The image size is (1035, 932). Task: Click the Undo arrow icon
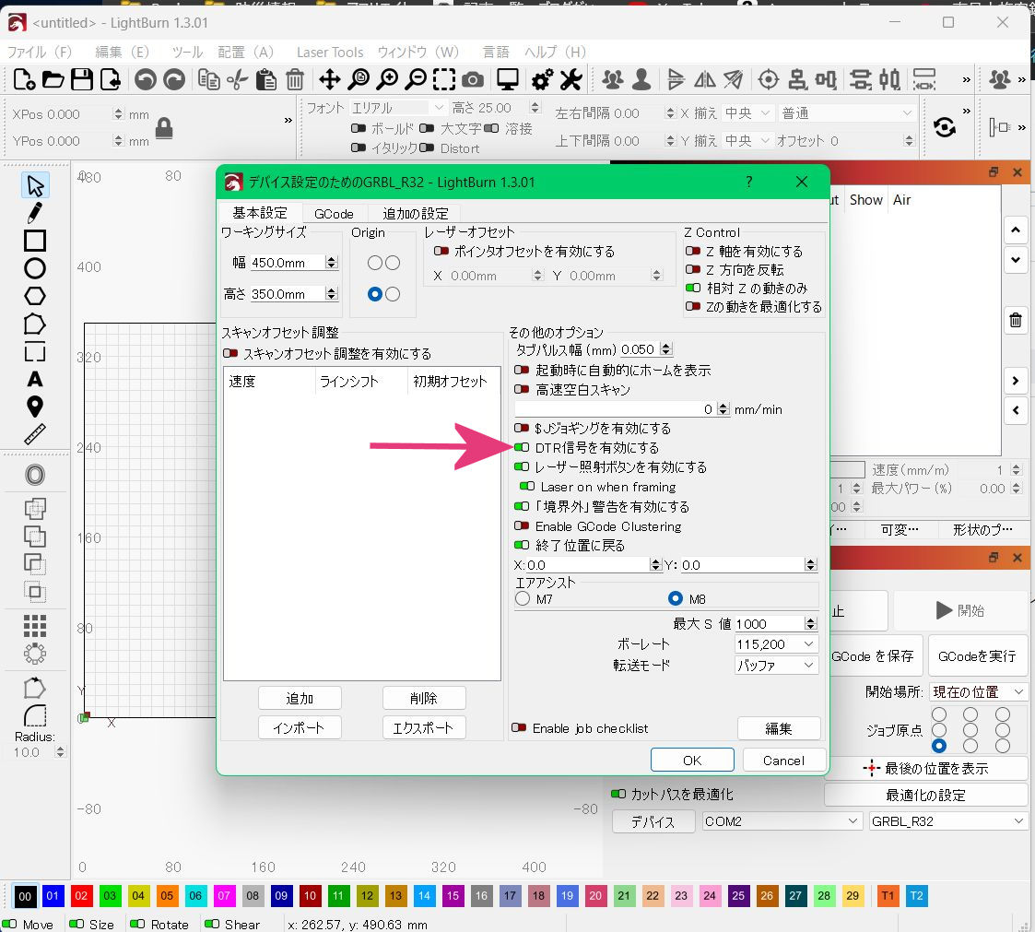(x=146, y=80)
